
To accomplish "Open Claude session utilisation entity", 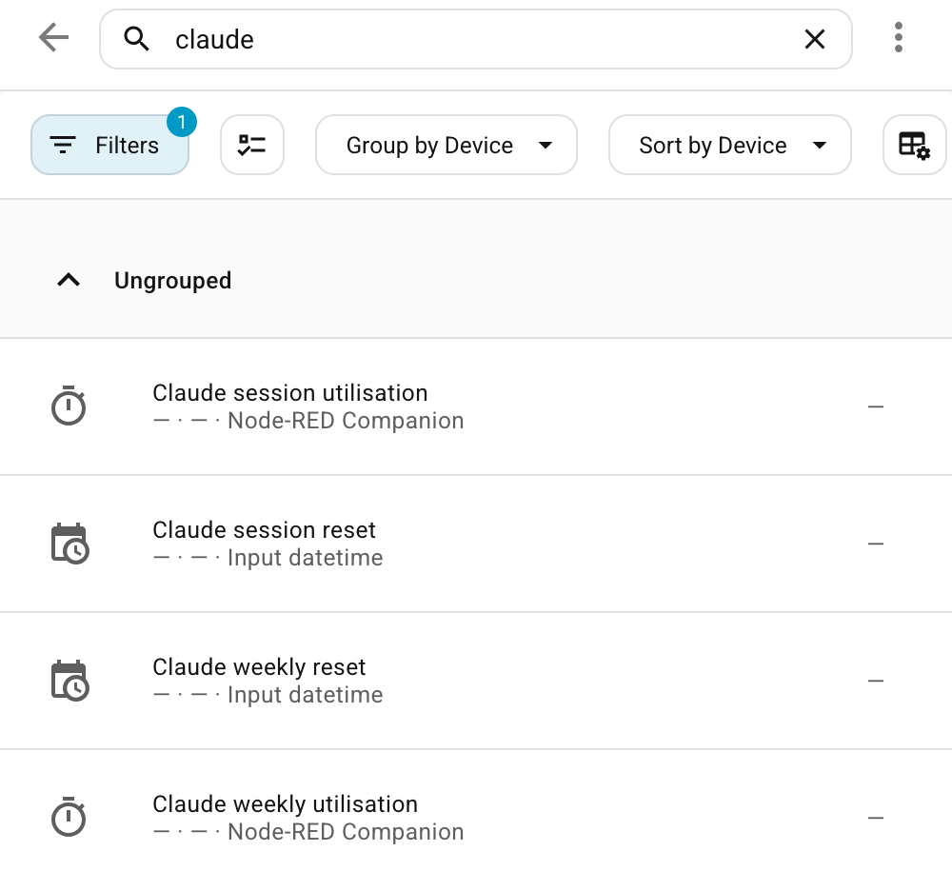I will coord(476,406).
